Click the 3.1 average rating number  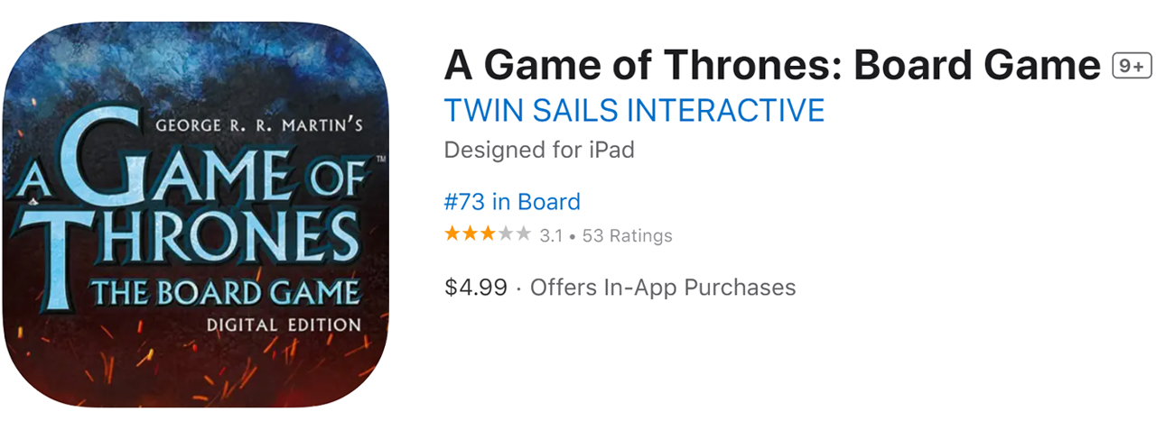551,236
